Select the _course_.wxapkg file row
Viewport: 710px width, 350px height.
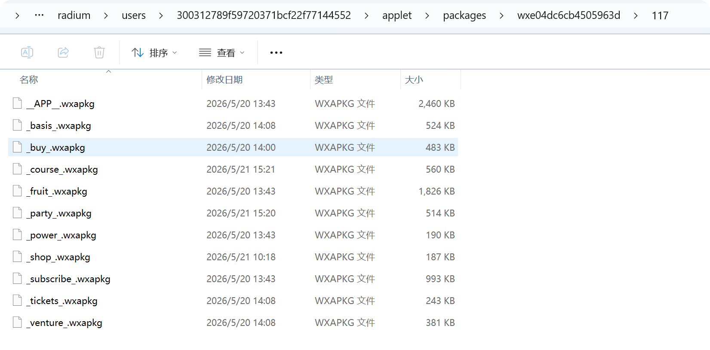233,169
